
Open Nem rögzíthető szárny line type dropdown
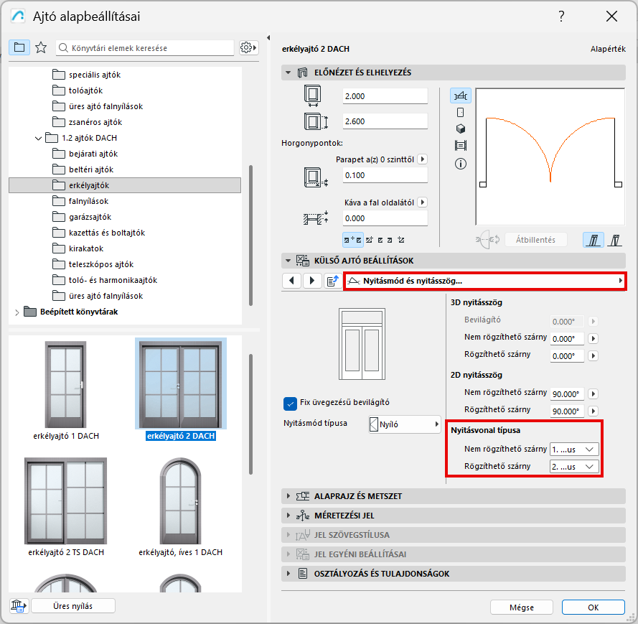point(574,450)
